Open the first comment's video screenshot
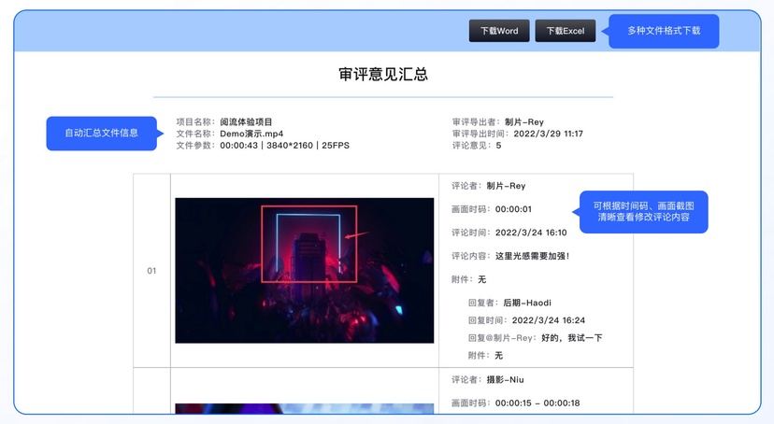This screenshot has width=774, height=424. 304,270
